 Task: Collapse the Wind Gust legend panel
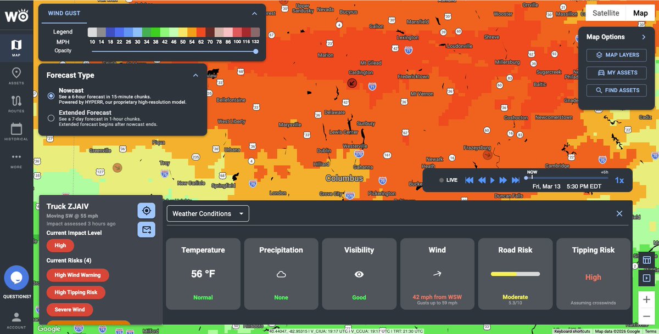(x=254, y=13)
